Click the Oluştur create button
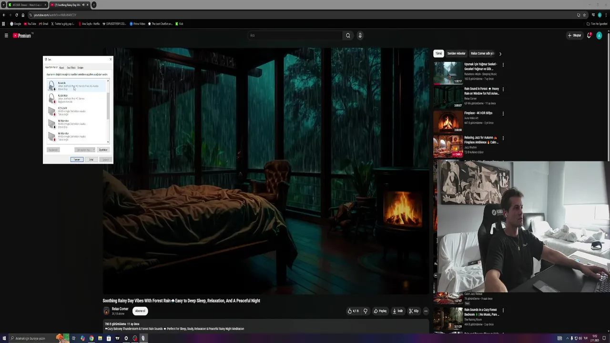 coord(574,35)
